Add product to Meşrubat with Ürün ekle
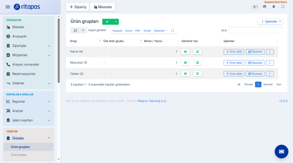 click(234, 63)
